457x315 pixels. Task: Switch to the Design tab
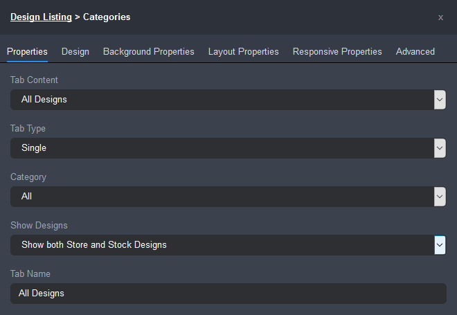click(x=75, y=52)
